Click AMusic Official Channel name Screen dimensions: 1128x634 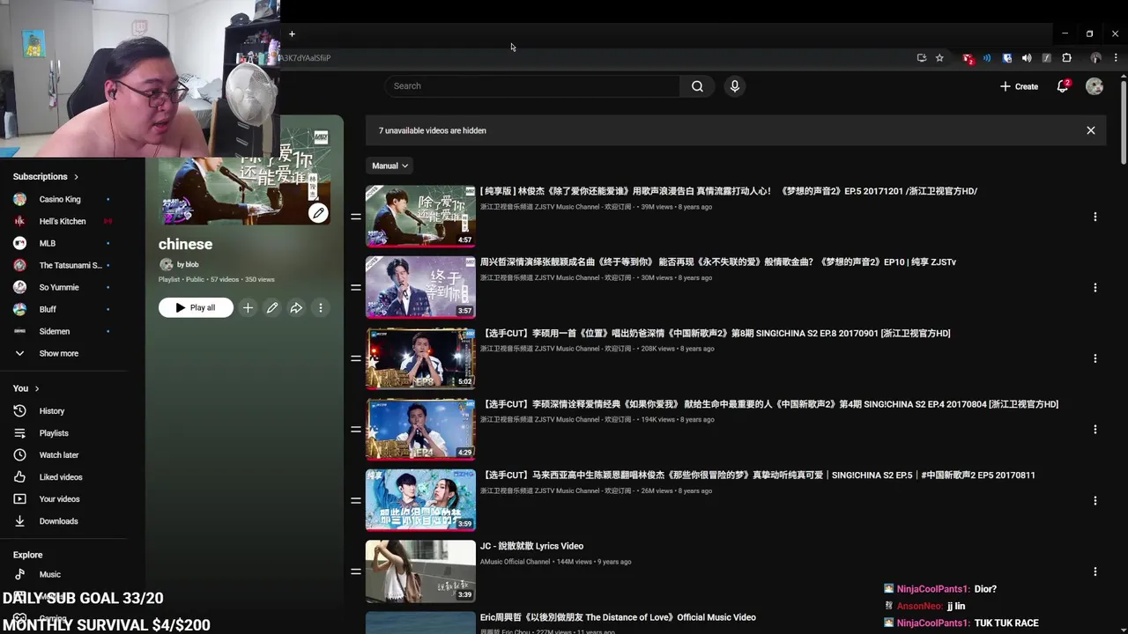pyautogui.click(x=515, y=562)
